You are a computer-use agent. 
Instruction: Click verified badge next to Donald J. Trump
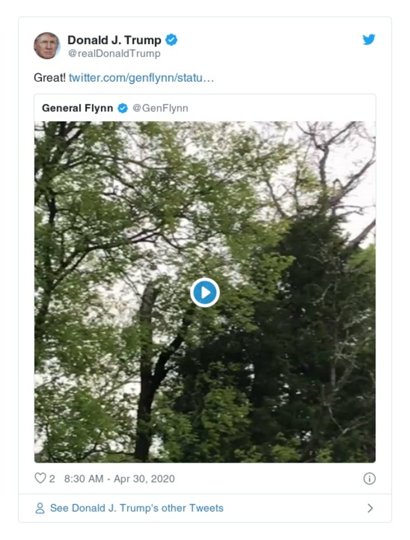coord(171,40)
